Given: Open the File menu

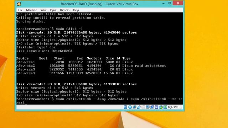Looking at the screenshot, I should point(20,10).
